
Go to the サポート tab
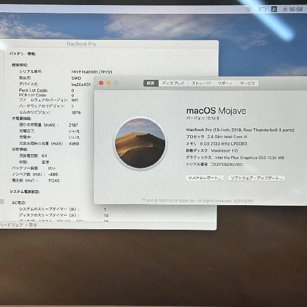click(225, 83)
